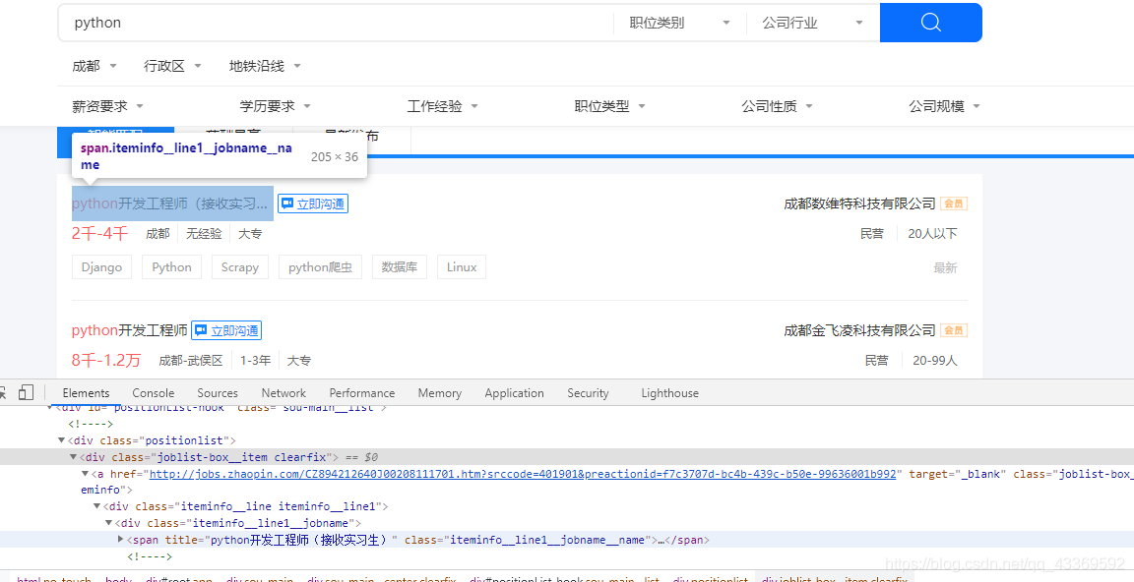The width and height of the screenshot is (1134, 582).
Task: Switch to the Console tab in DevTools
Action: pyautogui.click(x=153, y=392)
